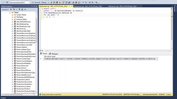Screen dimensions: 177x99
Task: Decrease the indent of selected lines
Action: 90,2
